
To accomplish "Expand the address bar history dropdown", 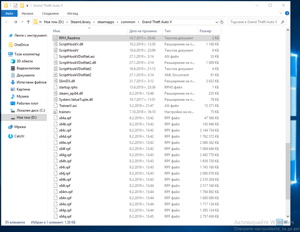I will point(216,22).
